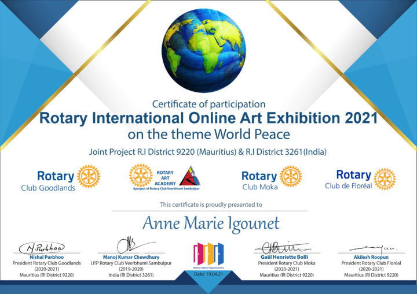
Task: Click the name 'Manoj Kumar Chowdhury'
Action: [x=131, y=257]
